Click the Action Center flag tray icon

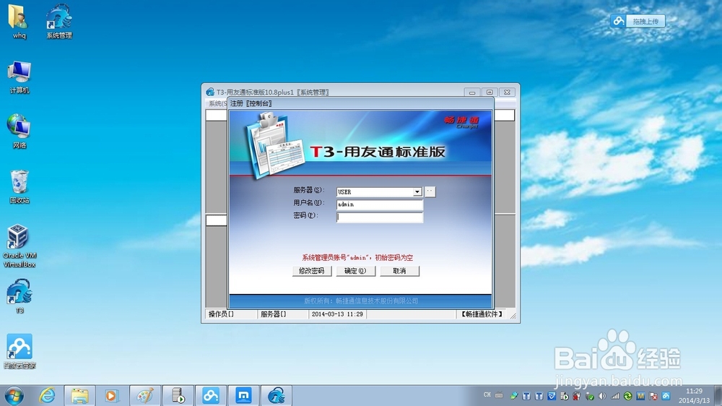[653, 396]
